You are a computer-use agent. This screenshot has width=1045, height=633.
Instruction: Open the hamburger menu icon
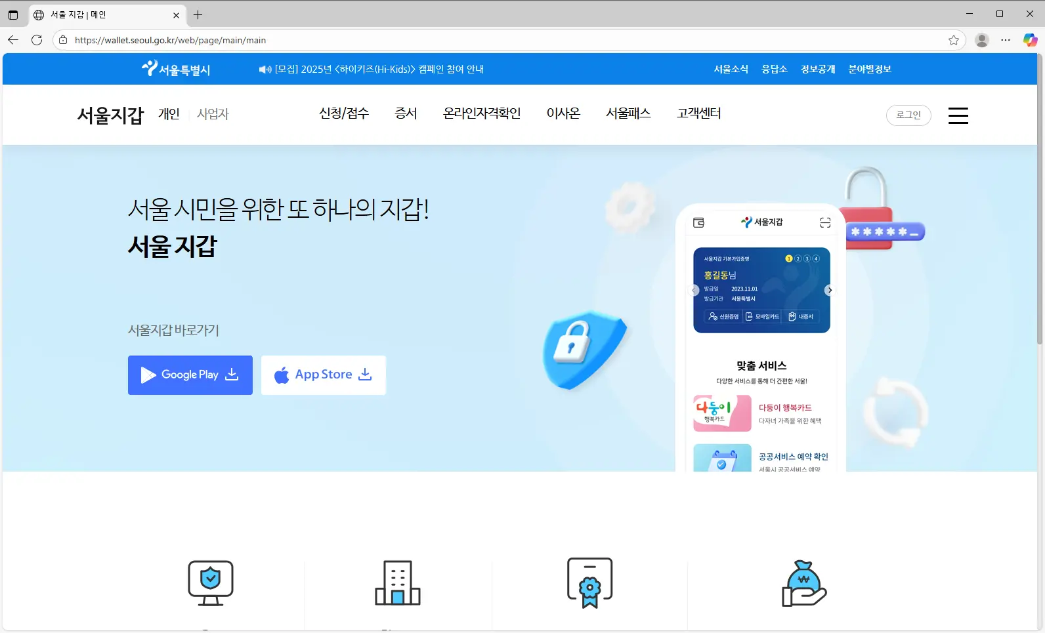coord(958,115)
